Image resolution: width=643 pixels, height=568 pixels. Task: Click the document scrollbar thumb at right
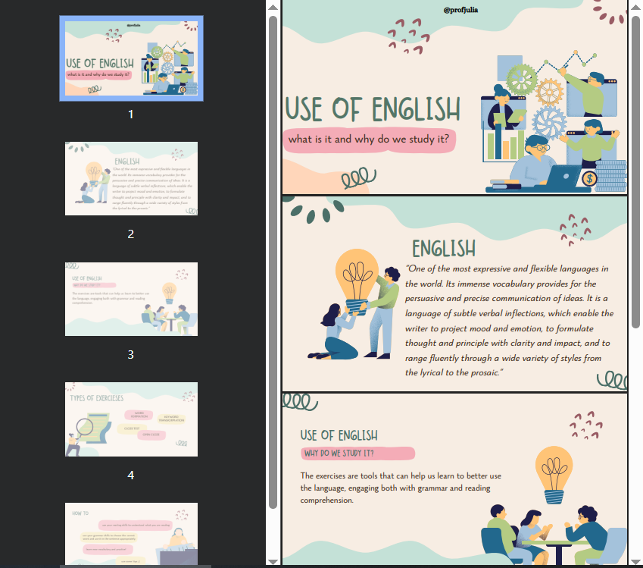[636, 171]
